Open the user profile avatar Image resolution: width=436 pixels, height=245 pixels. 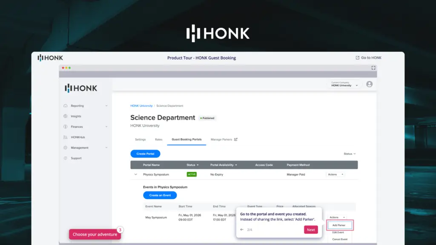pyautogui.click(x=369, y=84)
